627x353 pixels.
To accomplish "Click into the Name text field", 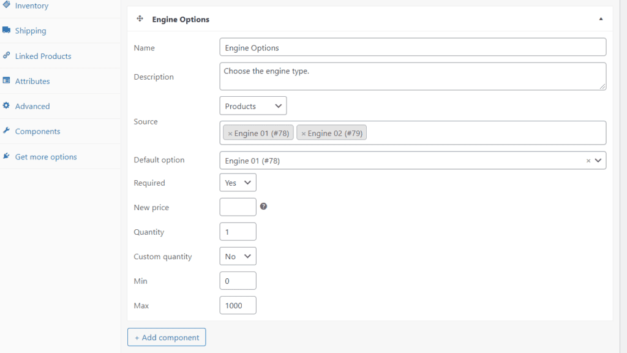I will (413, 47).
